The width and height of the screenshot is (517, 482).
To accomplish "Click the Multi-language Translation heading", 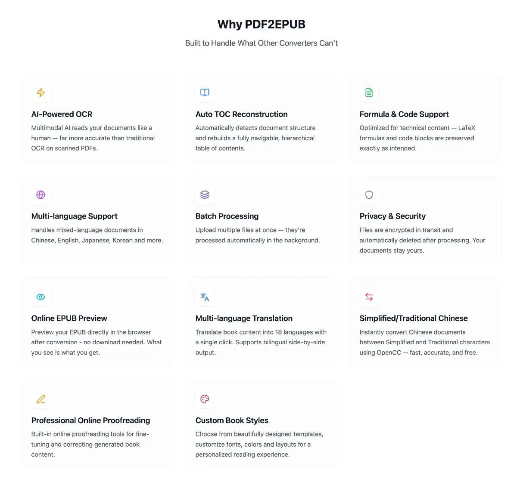I will pyautogui.click(x=244, y=318).
